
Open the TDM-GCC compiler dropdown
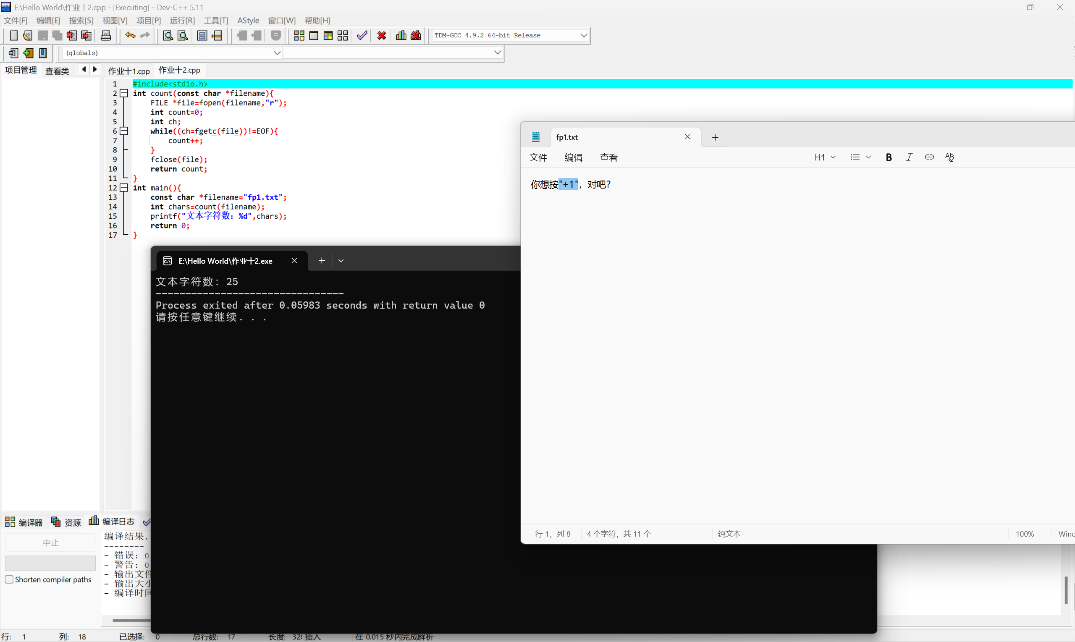pos(584,35)
